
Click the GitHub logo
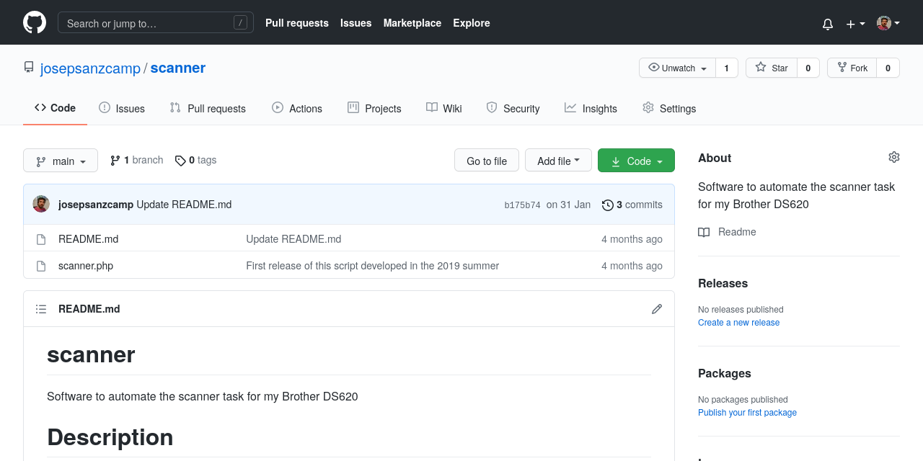tap(34, 22)
